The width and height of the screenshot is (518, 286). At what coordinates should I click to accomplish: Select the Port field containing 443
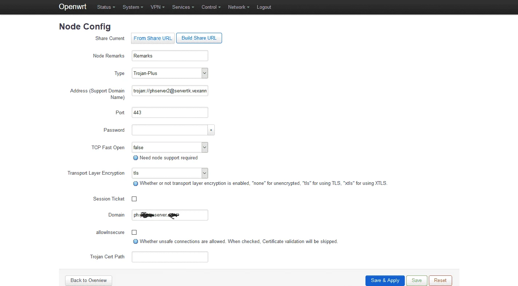[170, 112]
